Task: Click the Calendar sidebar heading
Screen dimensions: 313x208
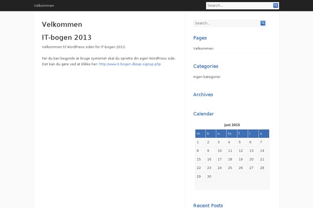Action: [203, 114]
